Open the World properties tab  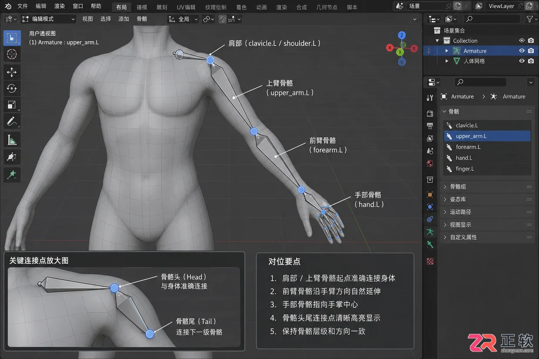click(430, 164)
